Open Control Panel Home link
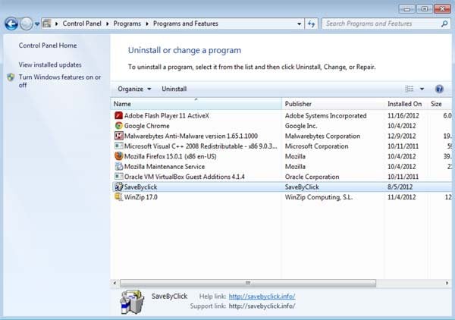455x320 pixels. click(48, 45)
